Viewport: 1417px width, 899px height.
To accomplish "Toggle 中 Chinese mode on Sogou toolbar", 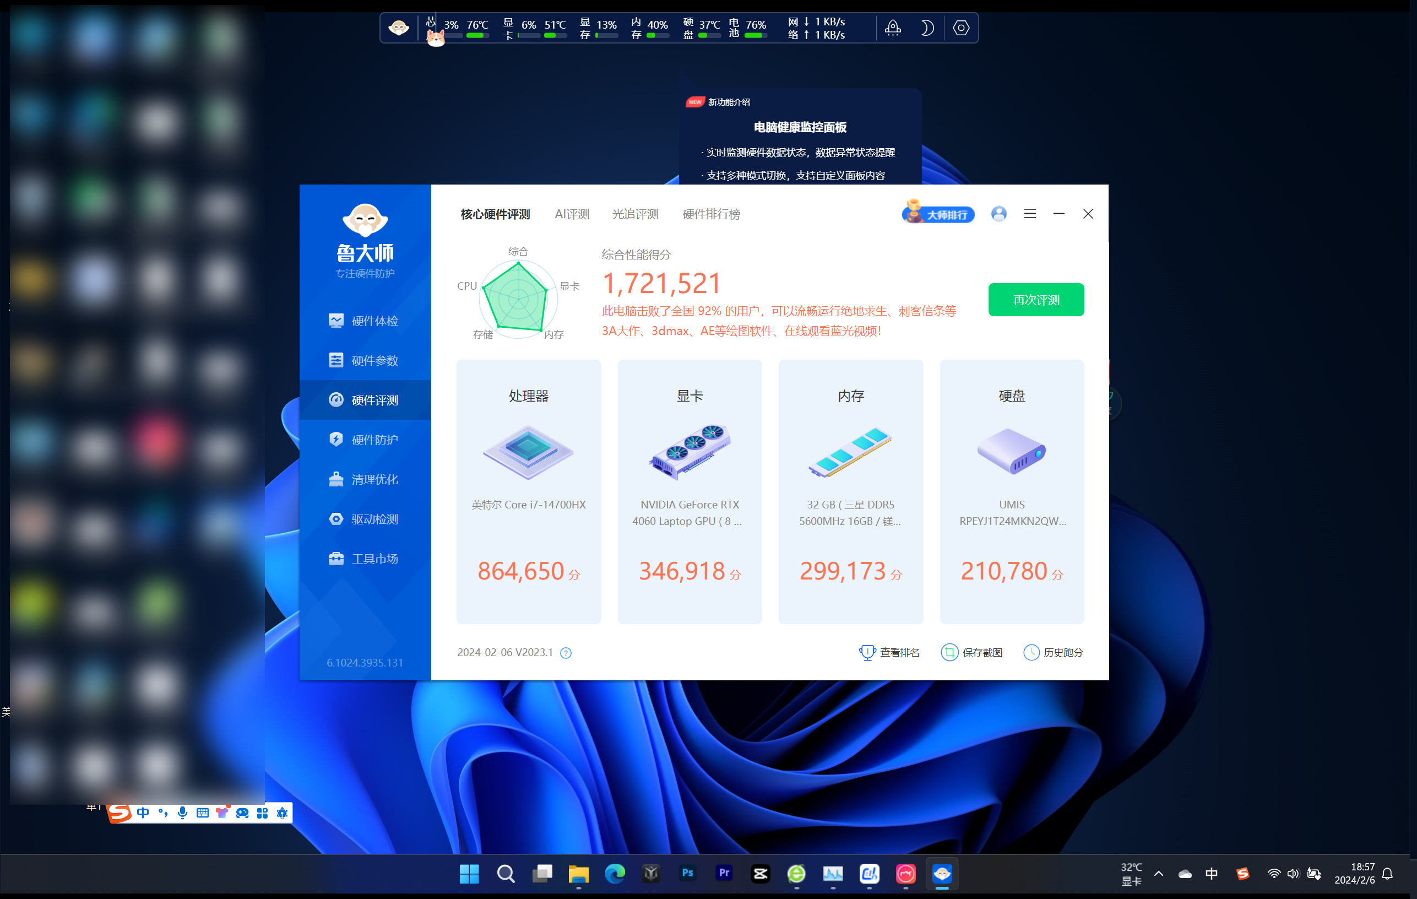I will 143,813.
